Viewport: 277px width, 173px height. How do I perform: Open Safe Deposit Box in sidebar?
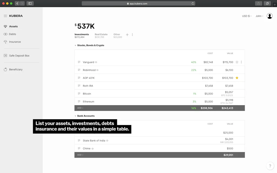point(19,56)
